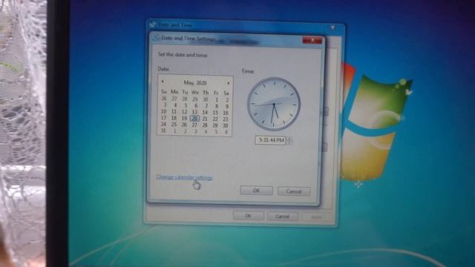Select May 12 in the calendar
Screen dimensions: 475x267
click(x=184, y=112)
